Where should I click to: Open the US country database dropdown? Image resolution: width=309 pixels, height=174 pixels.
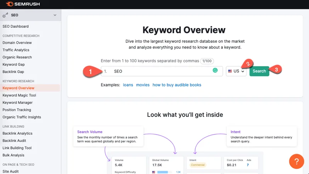(236, 71)
